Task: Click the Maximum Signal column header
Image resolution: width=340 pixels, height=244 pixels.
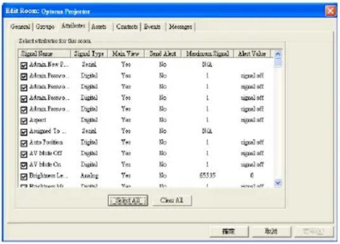Action: click(208, 54)
